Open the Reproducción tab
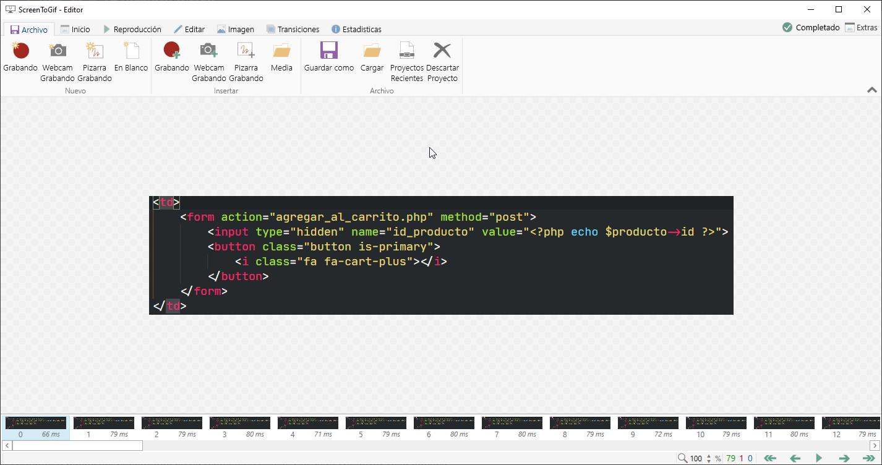The height and width of the screenshot is (465, 882). [132, 29]
